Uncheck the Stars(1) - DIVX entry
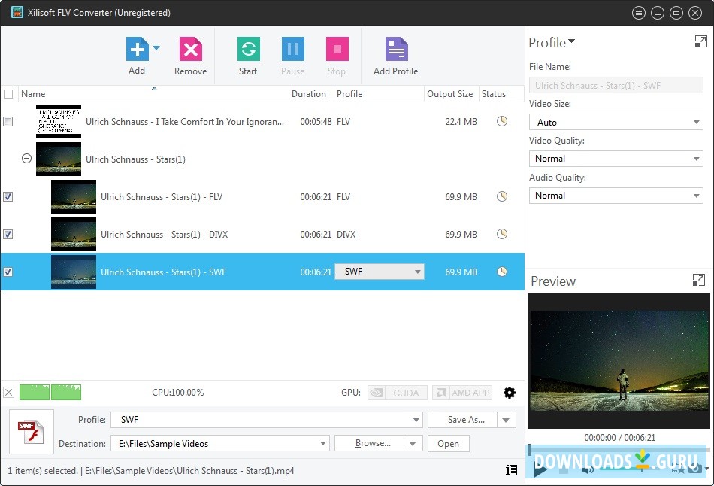This screenshot has width=714, height=486. point(8,234)
